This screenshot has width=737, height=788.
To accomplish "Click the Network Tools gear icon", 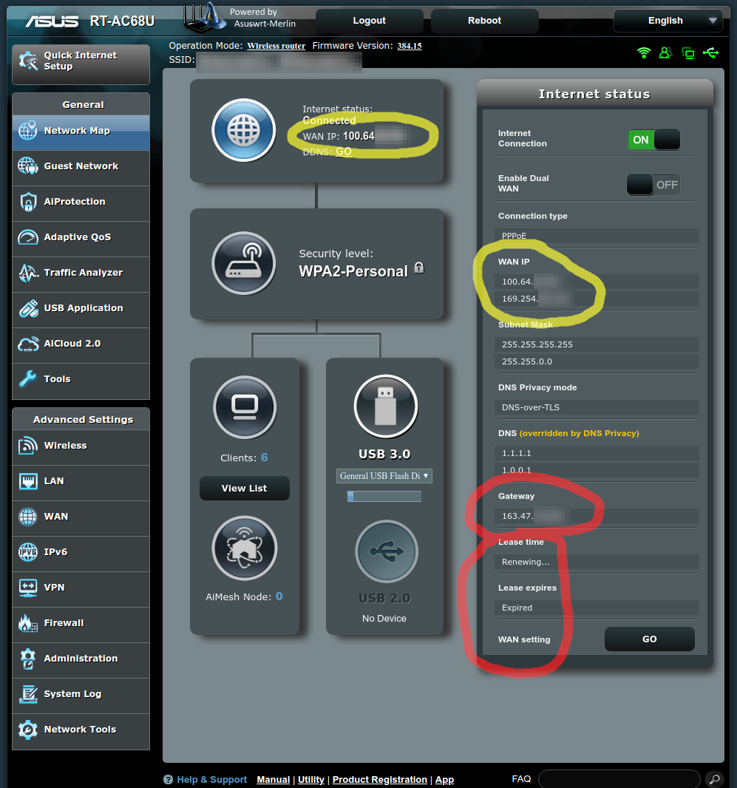I will [27, 730].
